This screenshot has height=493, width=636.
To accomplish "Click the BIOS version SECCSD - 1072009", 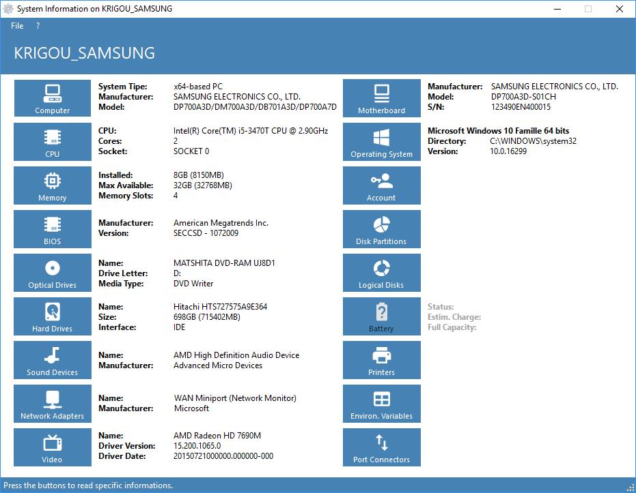I will click(206, 233).
